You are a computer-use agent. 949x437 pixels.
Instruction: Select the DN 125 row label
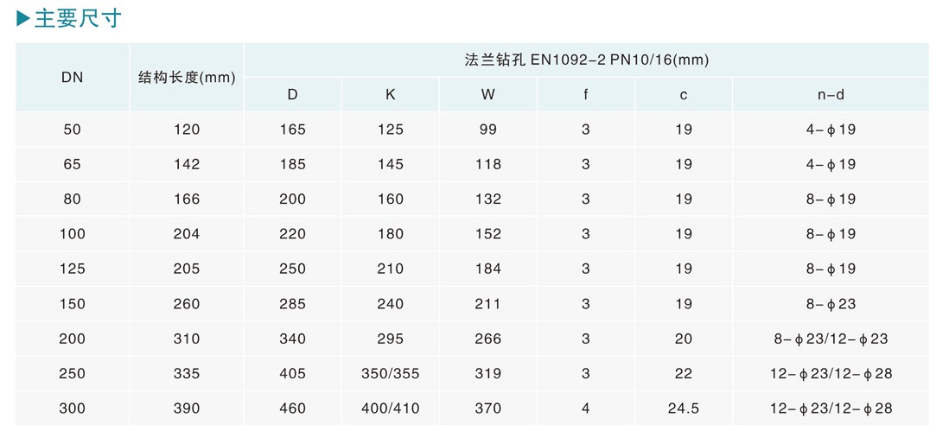tap(72, 269)
